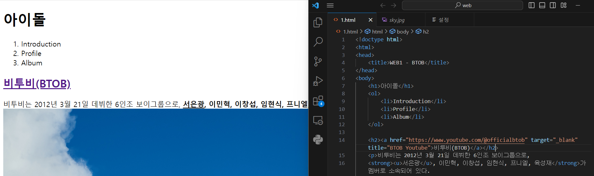Click target="_blank" attribute in code
The height and width of the screenshot is (176, 594).
(x=554, y=140)
